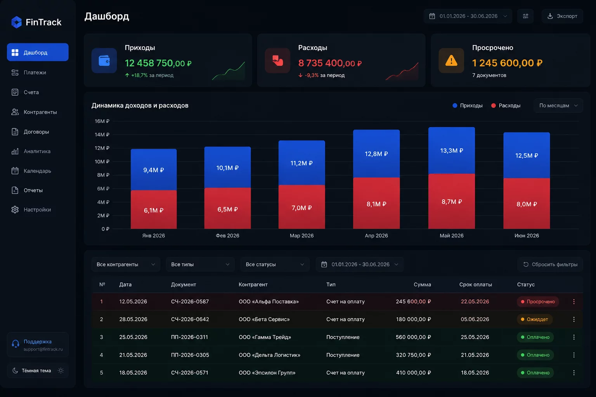
Task: Click the Настройки gear icon
Action: click(15, 210)
